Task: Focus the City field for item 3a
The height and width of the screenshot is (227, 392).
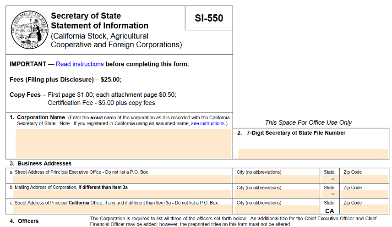Action: point(276,179)
